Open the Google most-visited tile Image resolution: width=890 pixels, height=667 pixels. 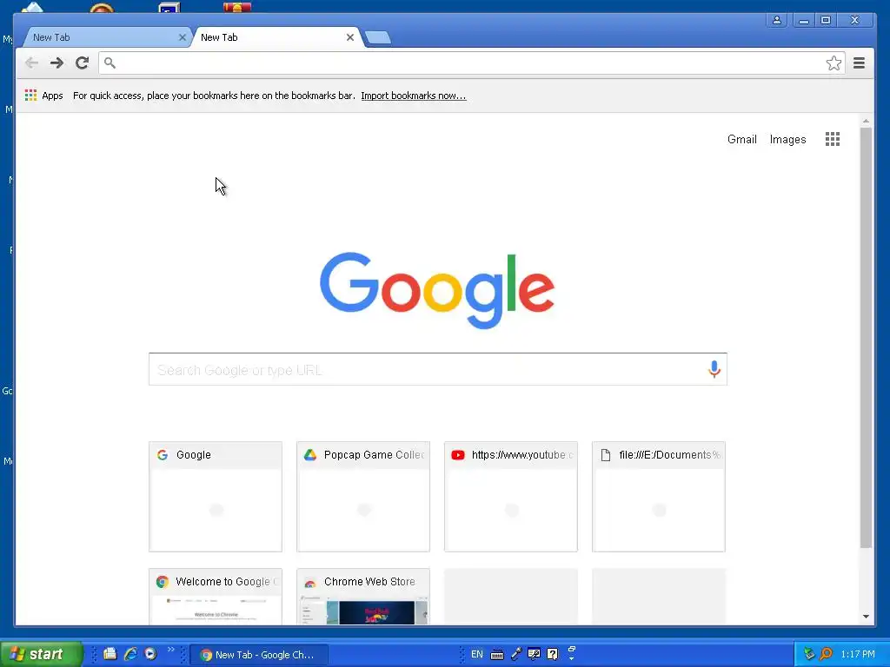click(216, 497)
